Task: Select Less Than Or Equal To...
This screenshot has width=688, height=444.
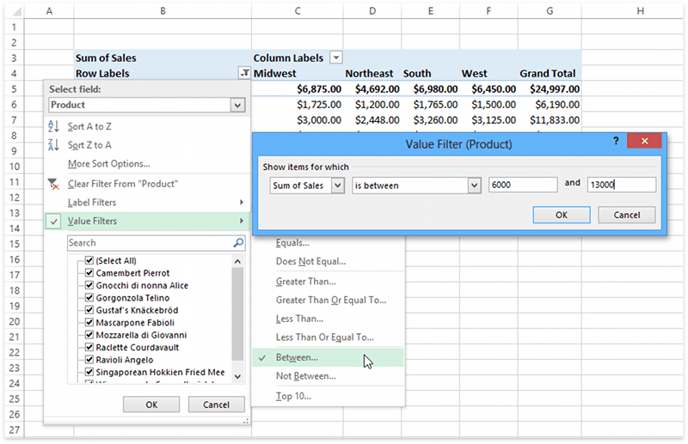Action: [x=325, y=338]
